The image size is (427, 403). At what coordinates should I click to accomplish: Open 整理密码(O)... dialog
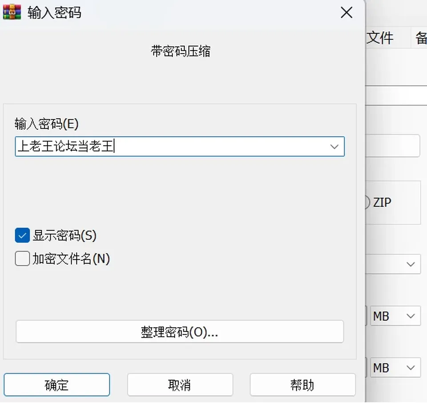point(180,332)
